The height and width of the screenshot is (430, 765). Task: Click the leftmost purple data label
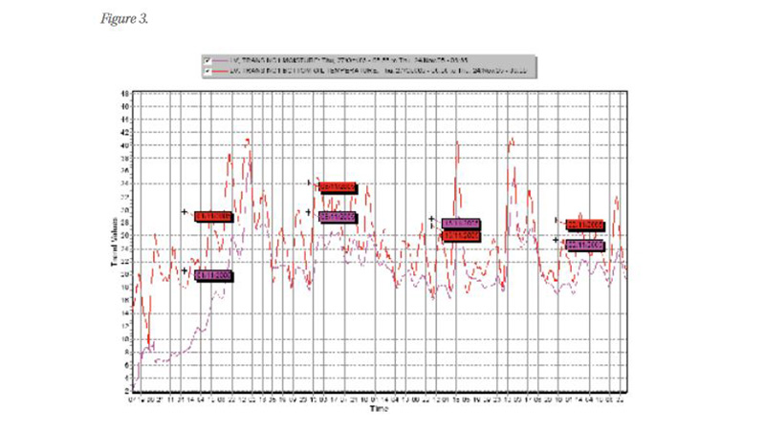pyautogui.click(x=213, y=275)
